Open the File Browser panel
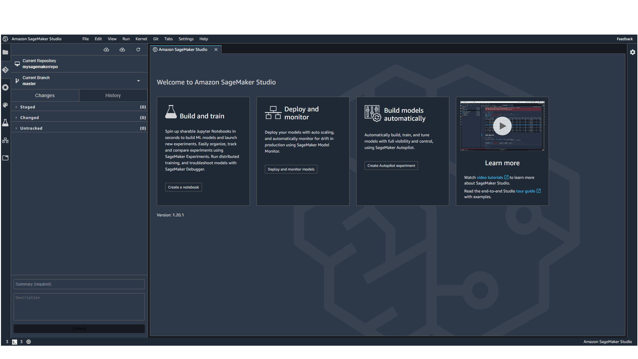The height and width of the screenshot is (359, 638). point(5,52)
